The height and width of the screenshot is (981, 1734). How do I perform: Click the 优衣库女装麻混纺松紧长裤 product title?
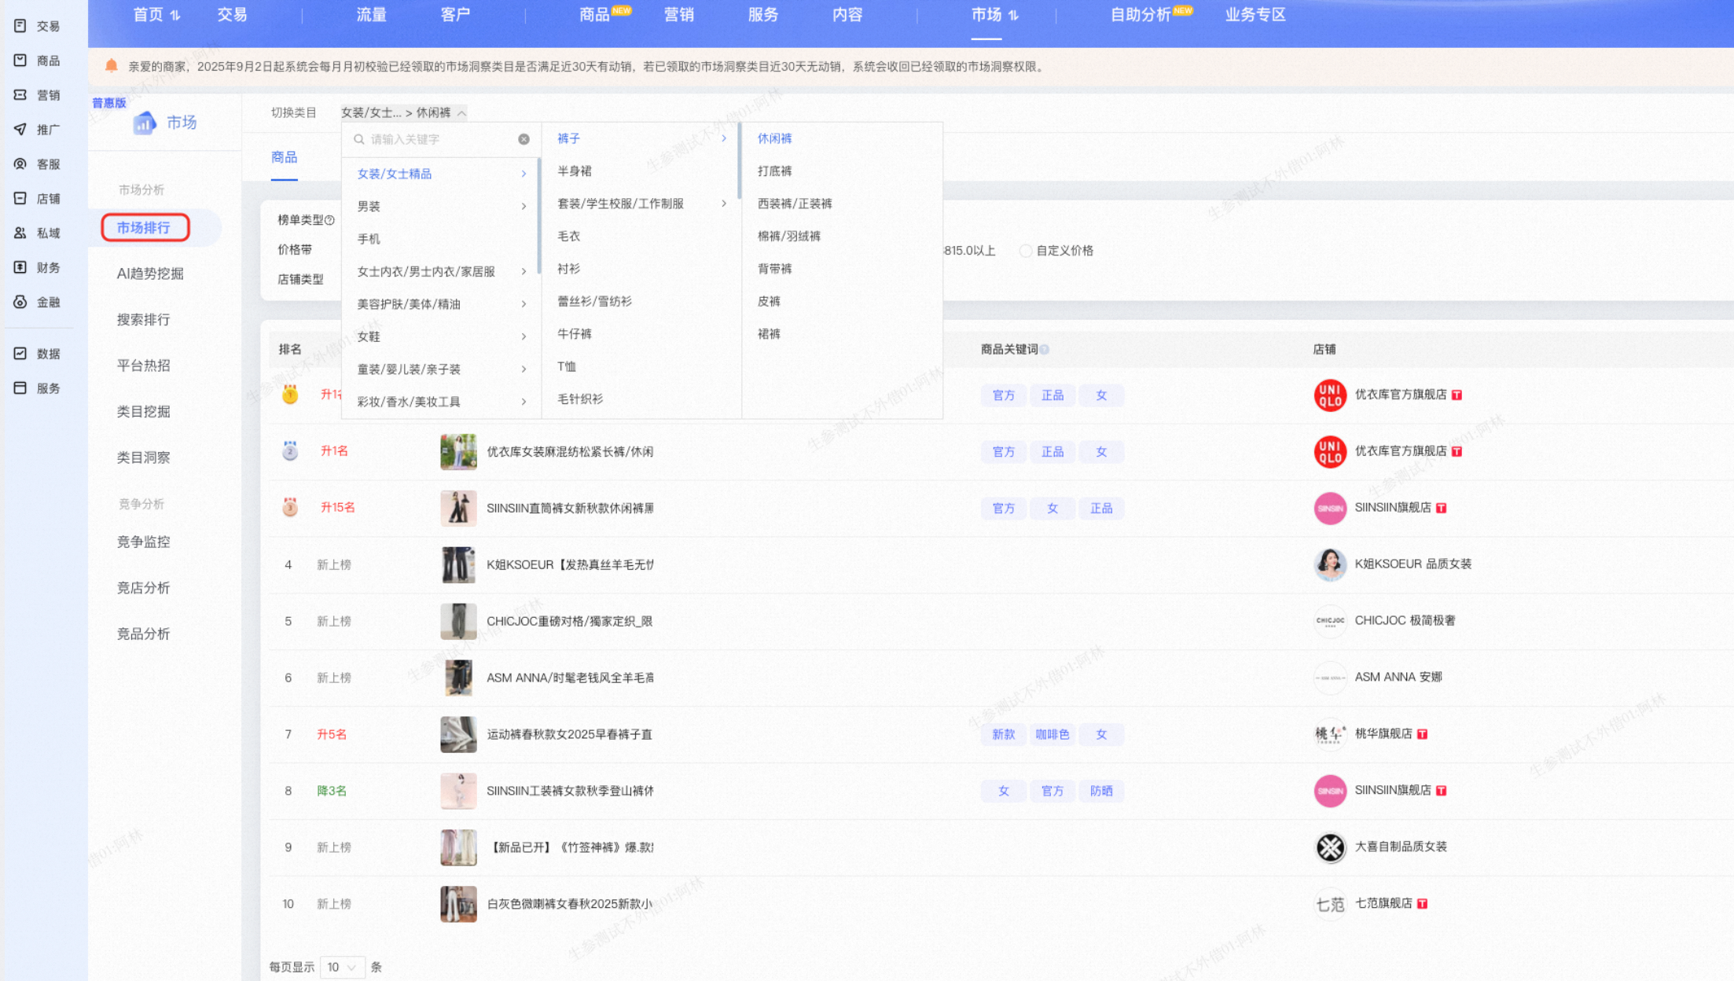tap(570, 451)
